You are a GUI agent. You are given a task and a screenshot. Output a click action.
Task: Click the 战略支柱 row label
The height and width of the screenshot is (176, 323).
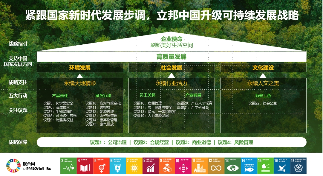point(18,82)
